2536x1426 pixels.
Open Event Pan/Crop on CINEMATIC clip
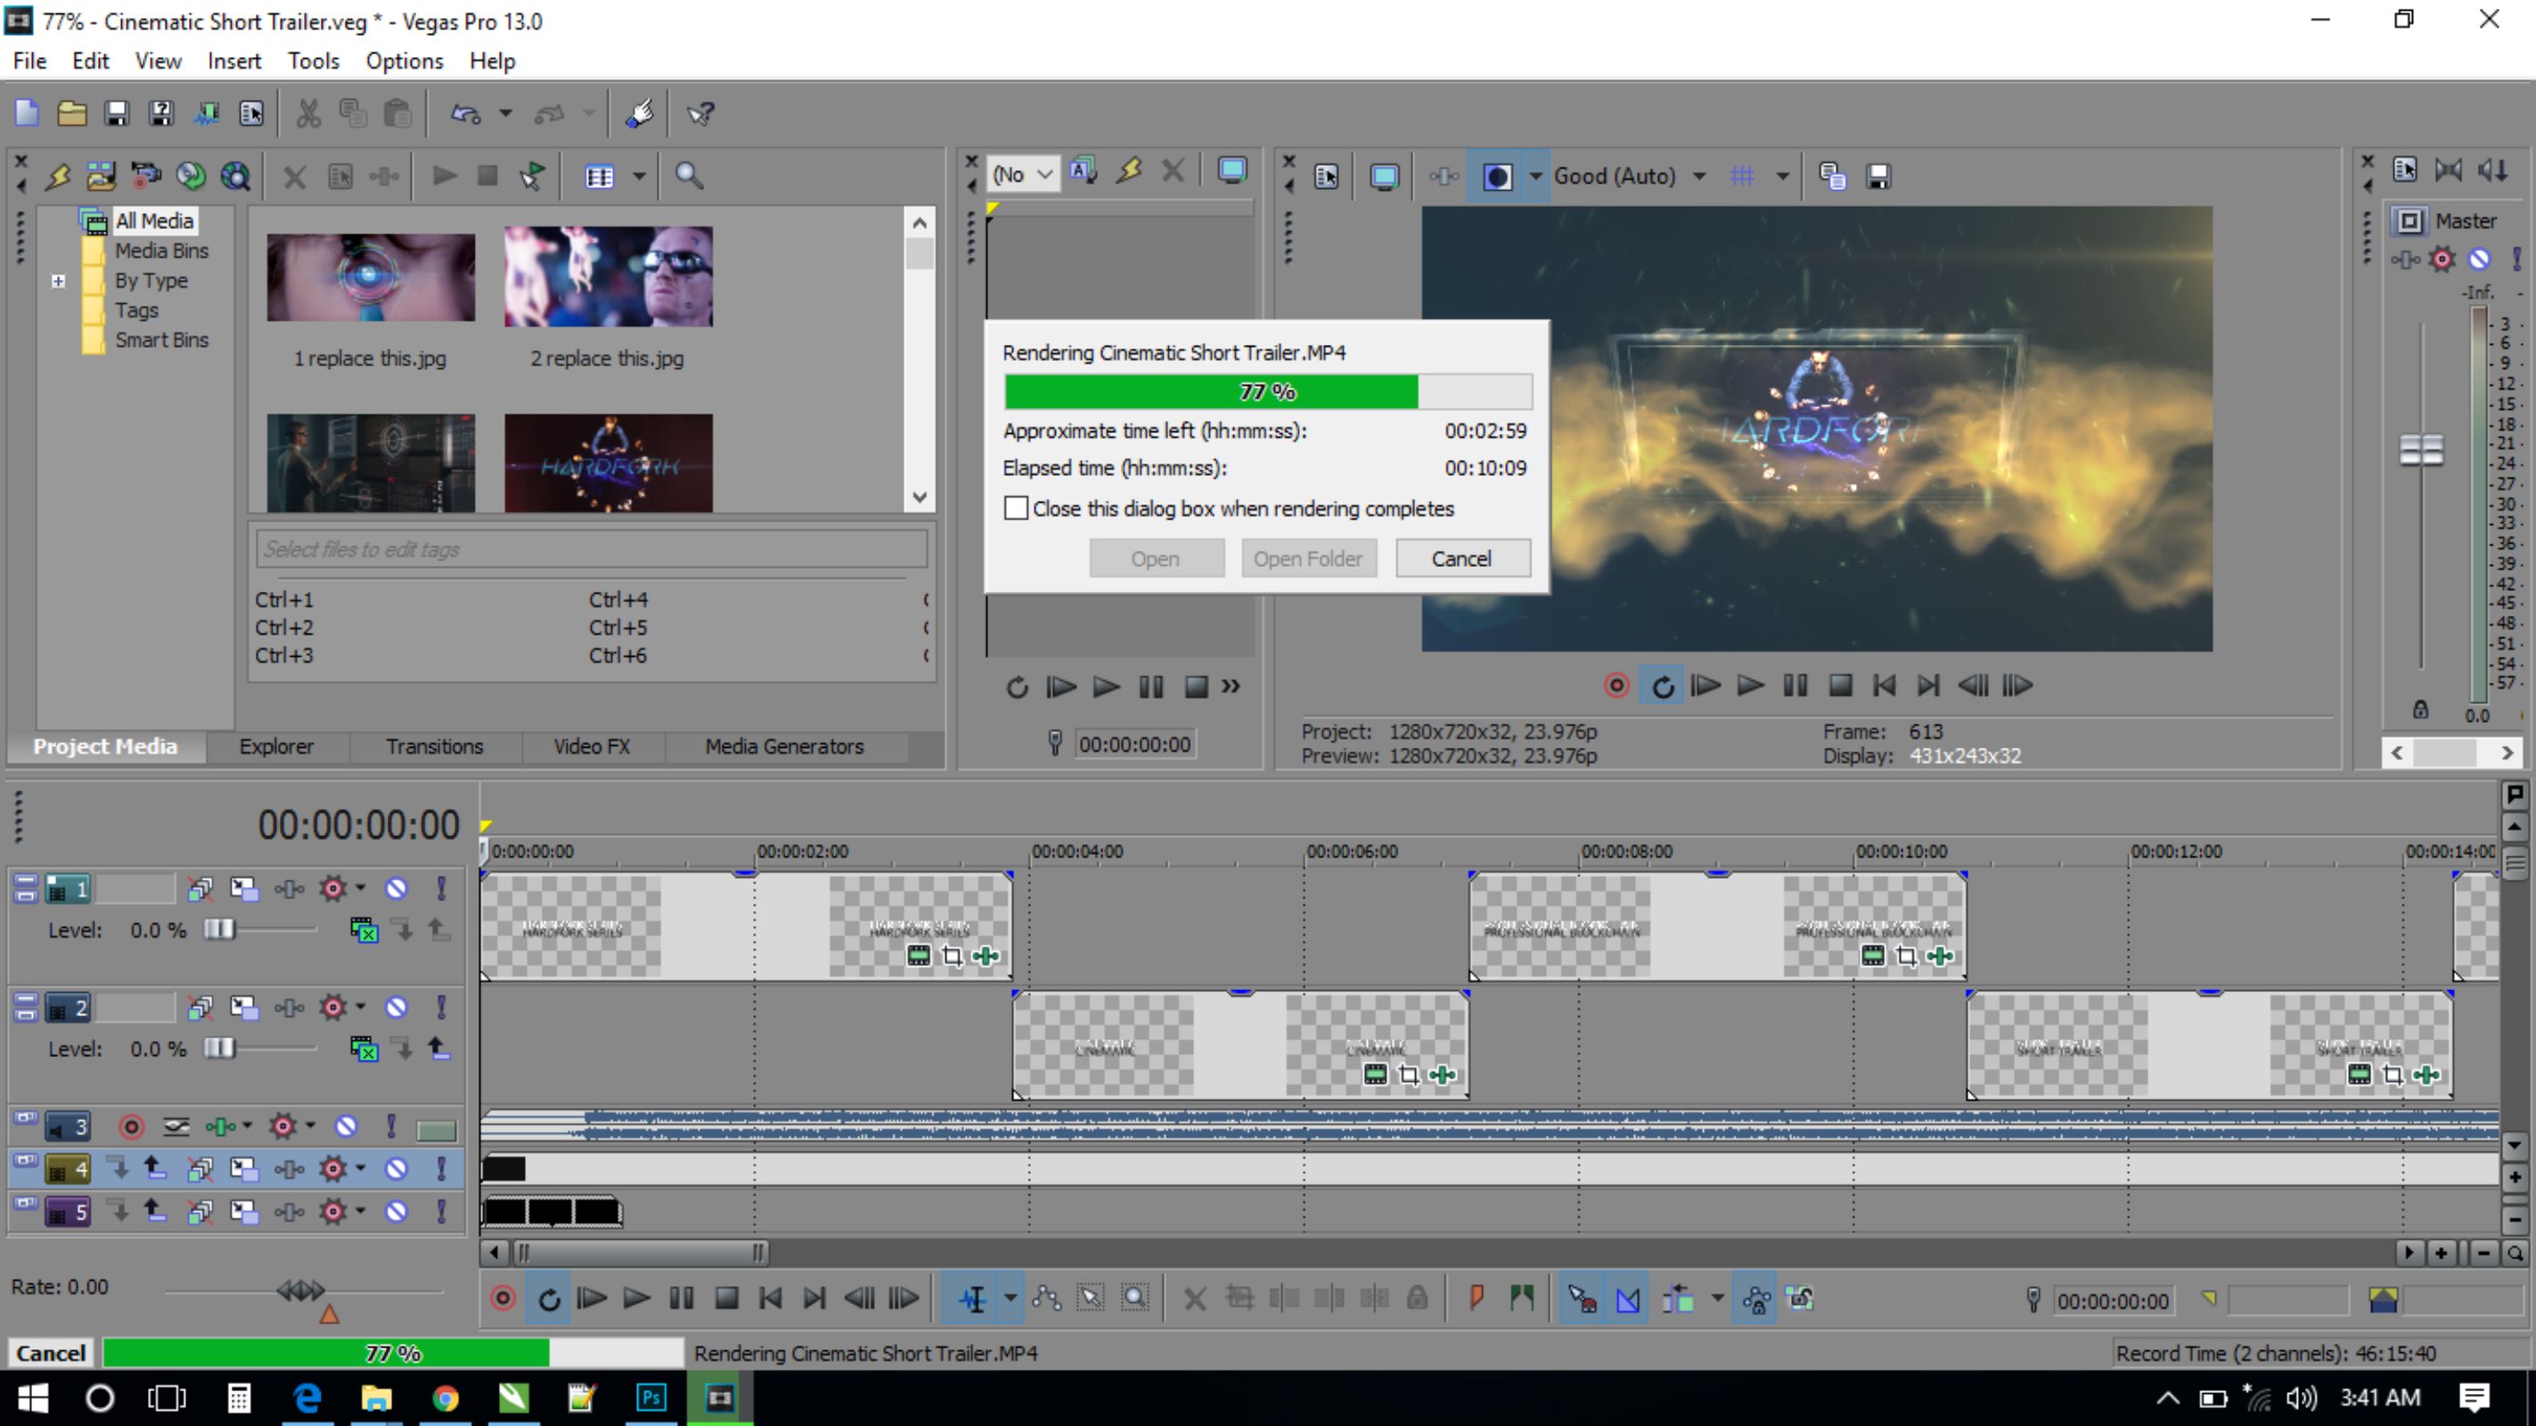coord(1409,1075)
